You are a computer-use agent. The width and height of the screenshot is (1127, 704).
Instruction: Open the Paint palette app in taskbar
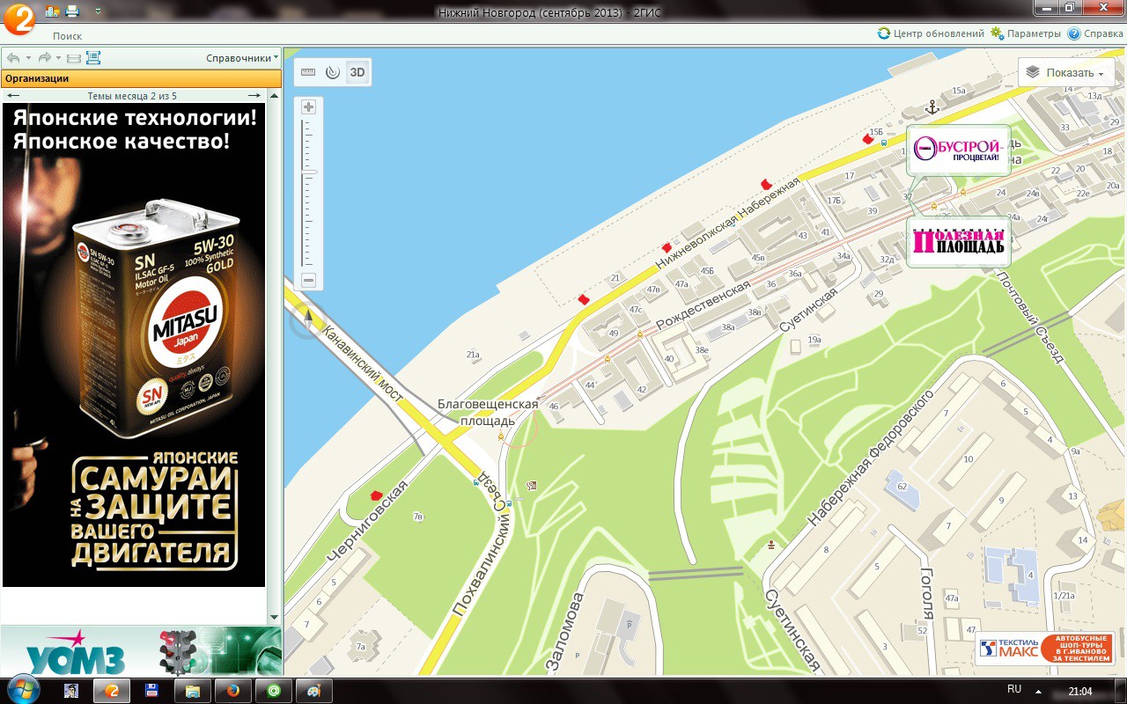coord(313,691)
